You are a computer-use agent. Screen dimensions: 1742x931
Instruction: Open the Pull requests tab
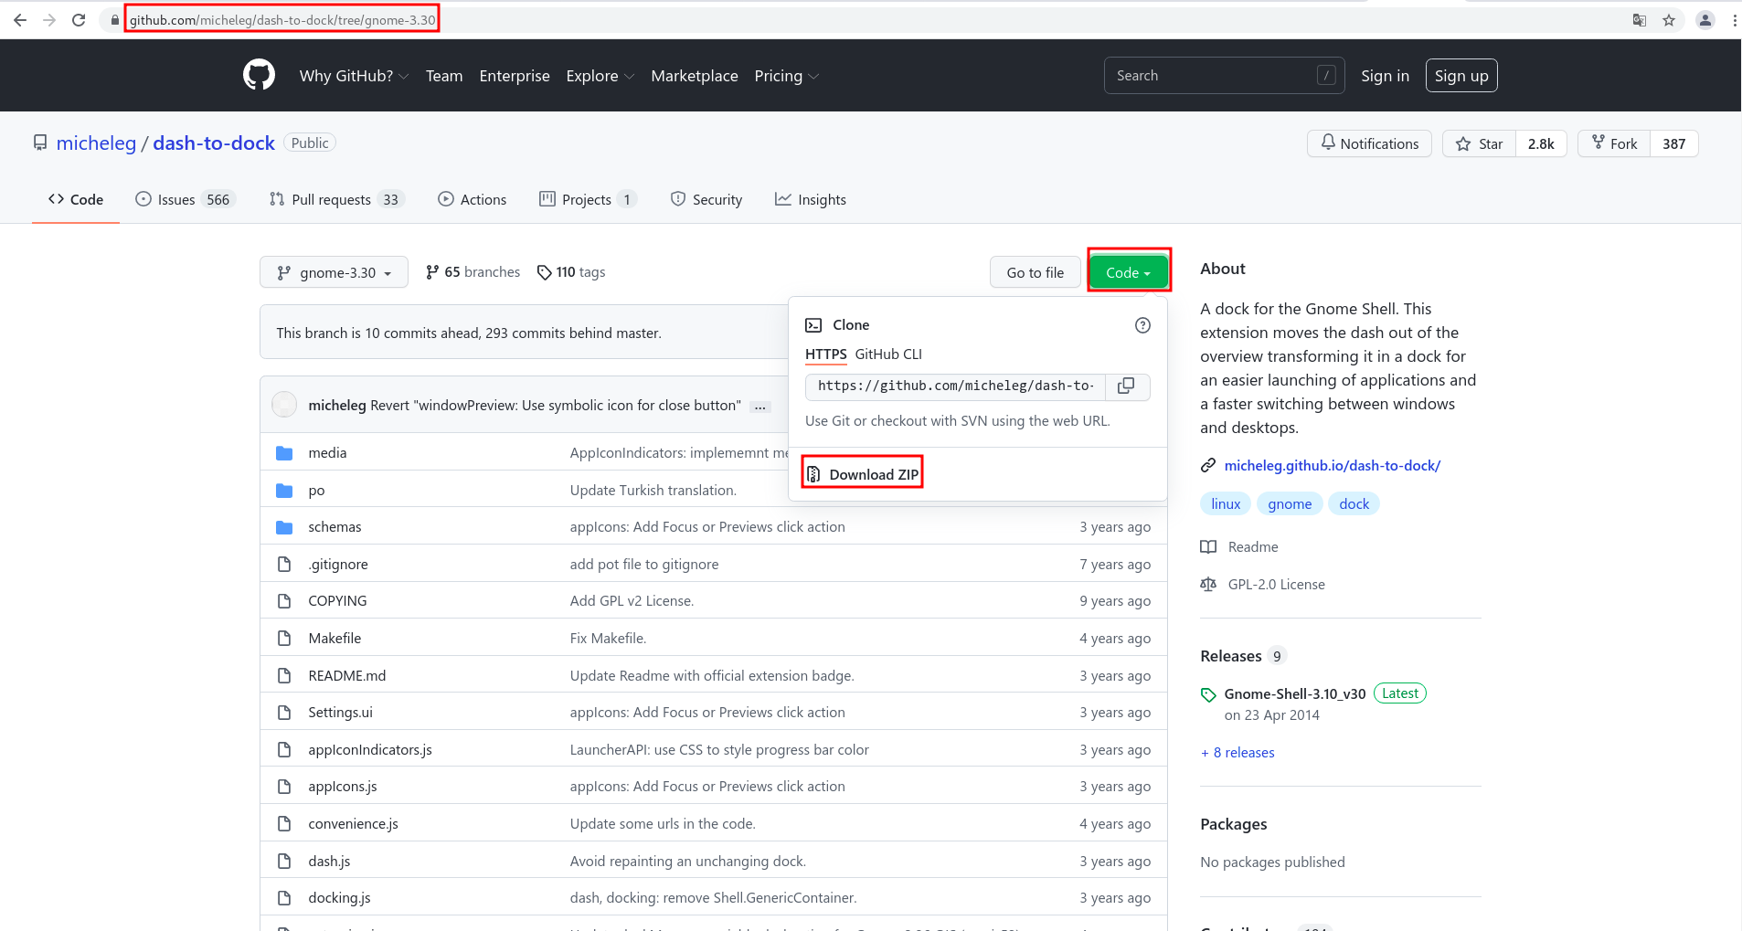click(x=336, y=199)
